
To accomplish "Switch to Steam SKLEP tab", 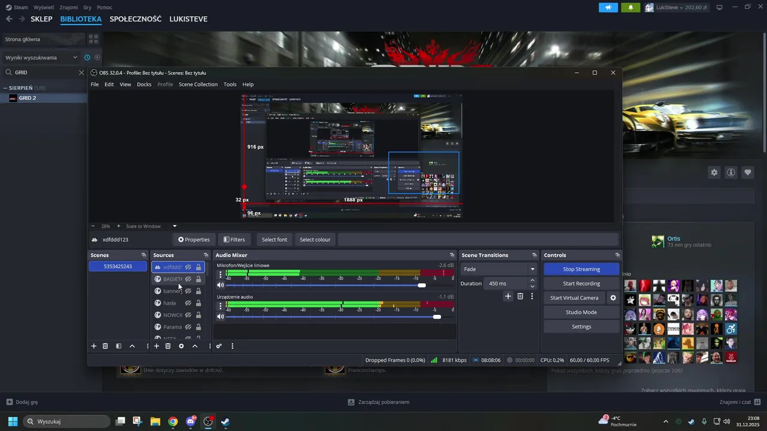I will (41, 19).
